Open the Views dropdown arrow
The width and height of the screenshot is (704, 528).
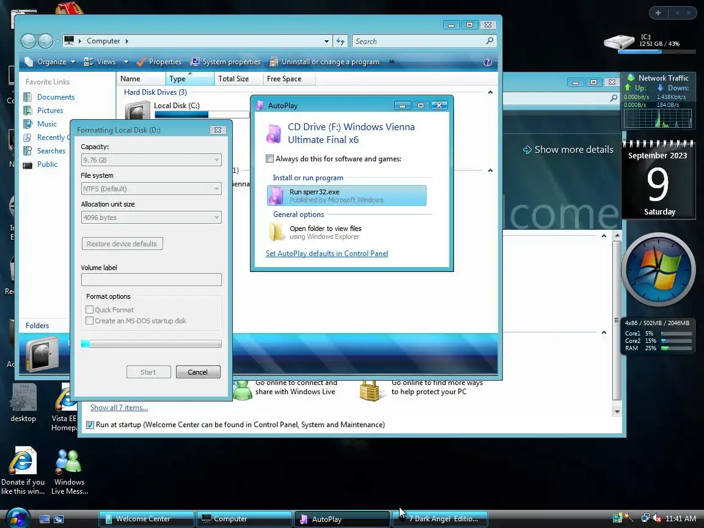pyautogui.click(x=126, y=62)
